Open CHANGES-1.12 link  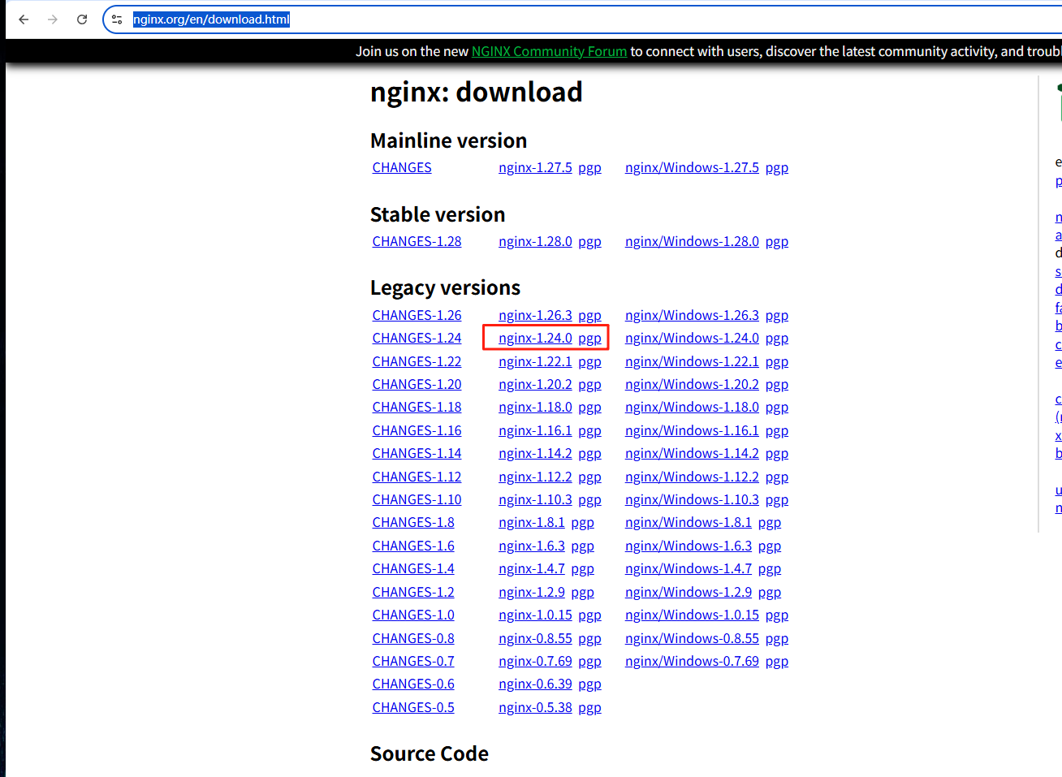click(417, 477)
